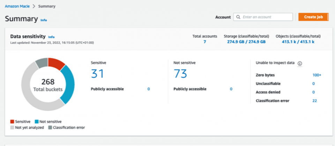Open the Sensitive buckets count 31
335x146 pixels.
click(x=97, y=74)
